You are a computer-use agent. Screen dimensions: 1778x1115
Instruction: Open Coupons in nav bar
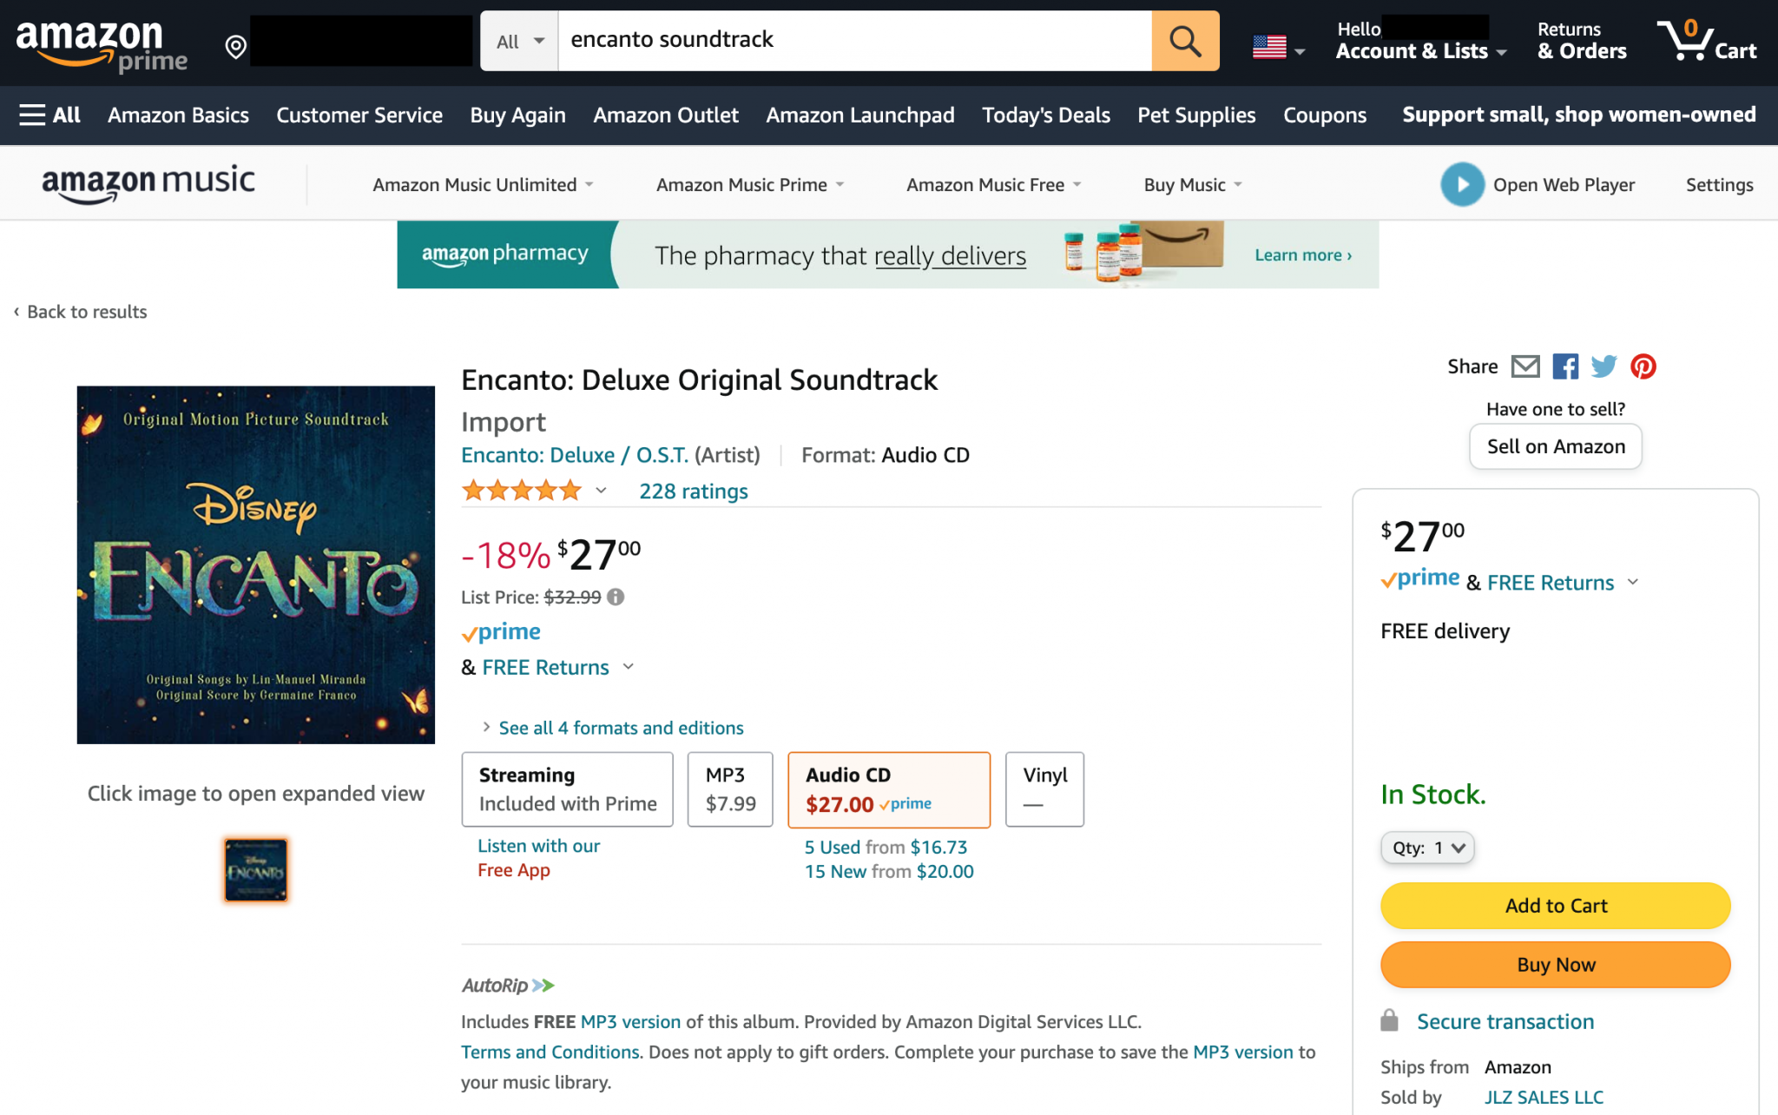(1325, 115)
